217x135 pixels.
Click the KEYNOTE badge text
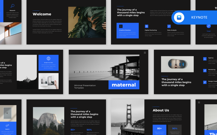pyautogui.click(x=199, y=18)
